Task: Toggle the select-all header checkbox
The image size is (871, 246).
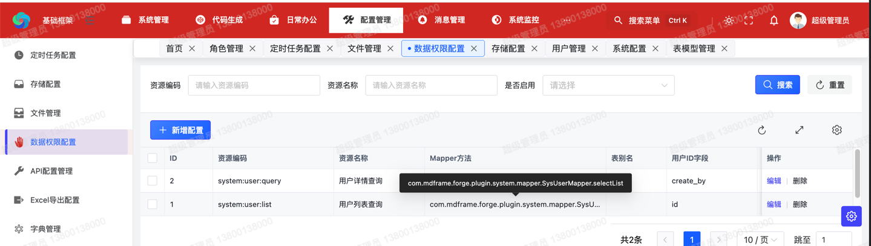Action: (x=153, y=158)
